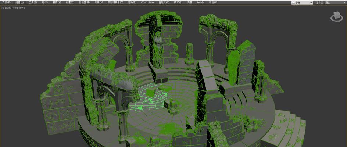
Task: Open the 内容 Content menu
Action: (190, 3)
